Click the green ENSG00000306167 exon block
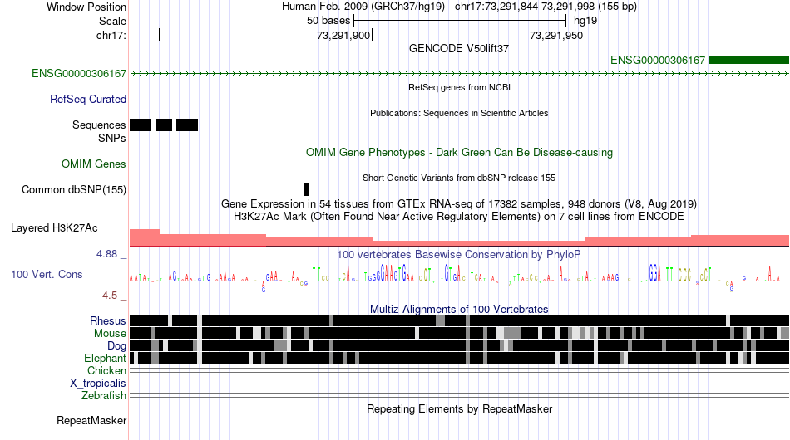Screen dimensions: 790x440 pyautogui.click(x=748, y=61)
